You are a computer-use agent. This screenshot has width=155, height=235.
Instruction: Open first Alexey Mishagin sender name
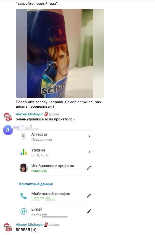coord(30,114)
